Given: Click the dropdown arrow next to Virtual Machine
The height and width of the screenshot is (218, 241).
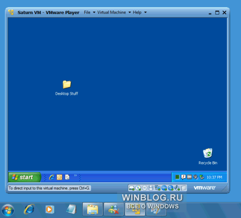Looking at the screenshot, I should click(130, 13).
